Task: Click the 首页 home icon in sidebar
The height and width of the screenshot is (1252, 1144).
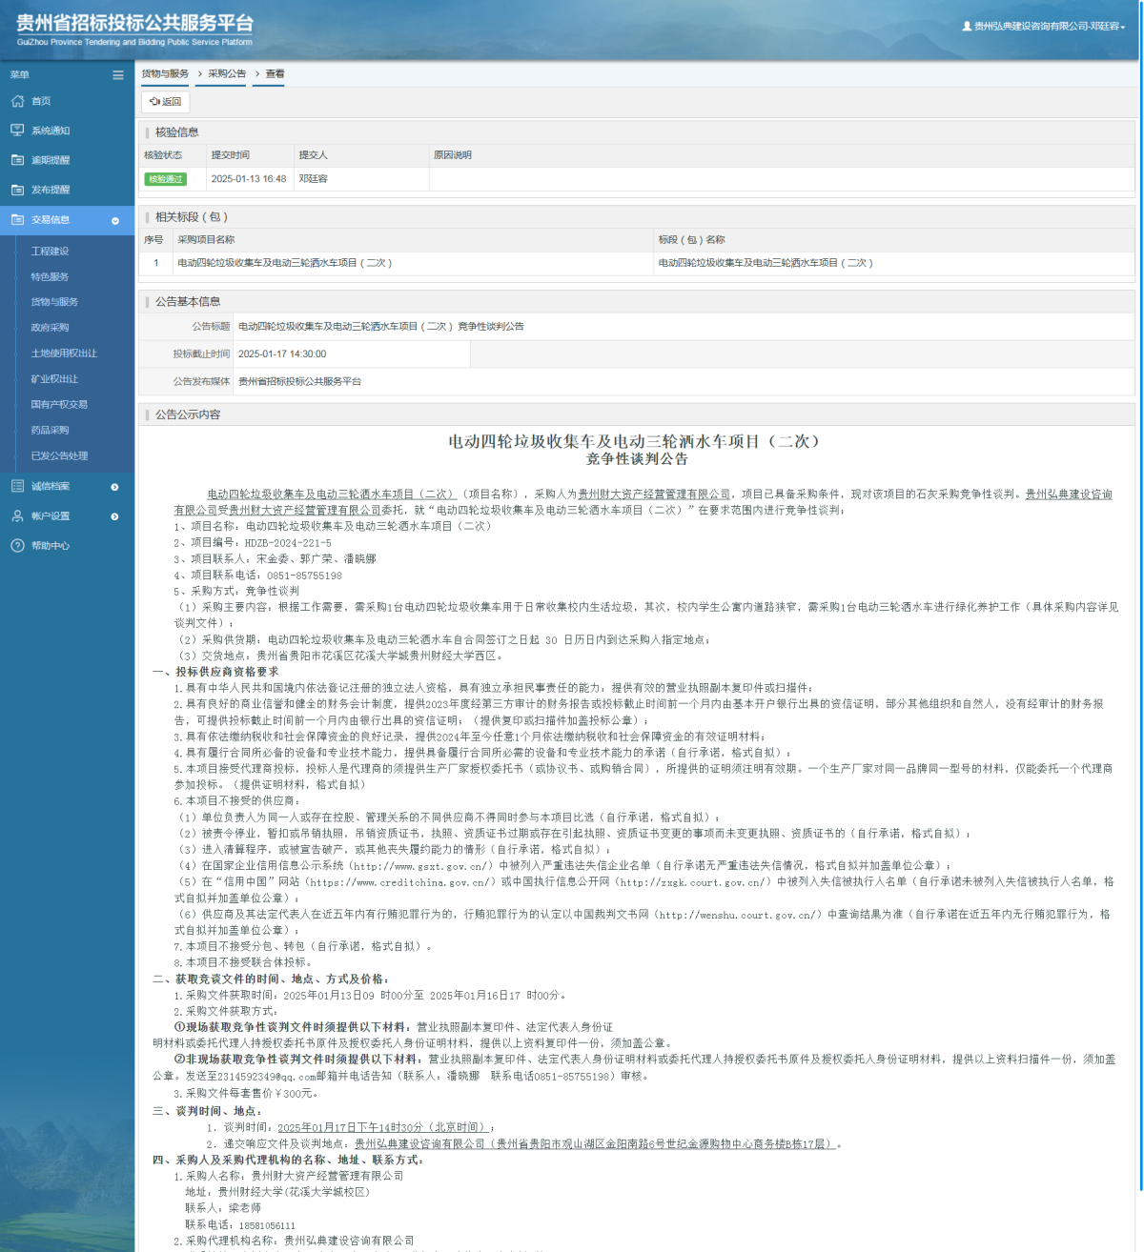Action: tap(17, 101)
